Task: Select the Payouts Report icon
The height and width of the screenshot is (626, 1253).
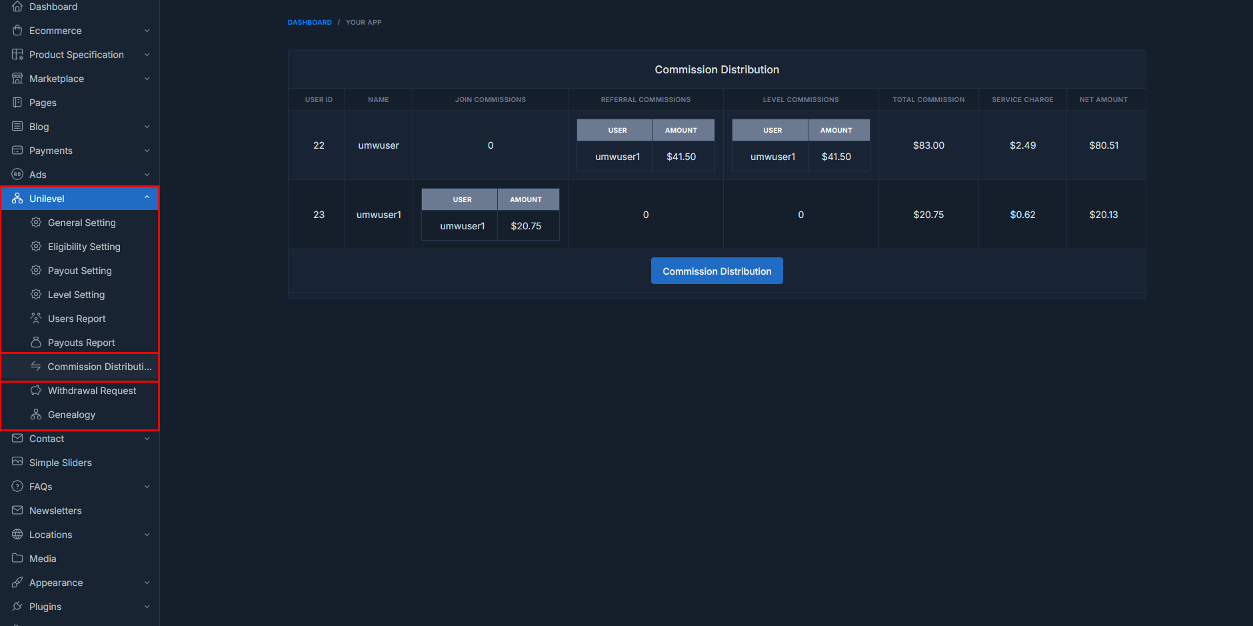Action: (x=36, y=342)
